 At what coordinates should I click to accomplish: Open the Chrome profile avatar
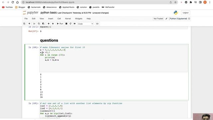pyautogui.click(x=205, y=2)
